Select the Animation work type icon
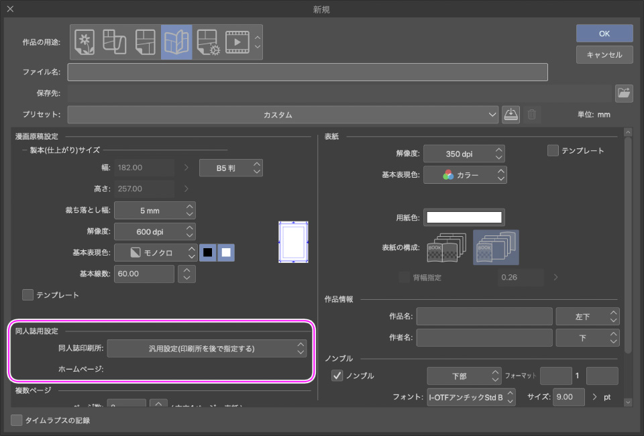Screen dimensions: 644x436 coord(237,42)
